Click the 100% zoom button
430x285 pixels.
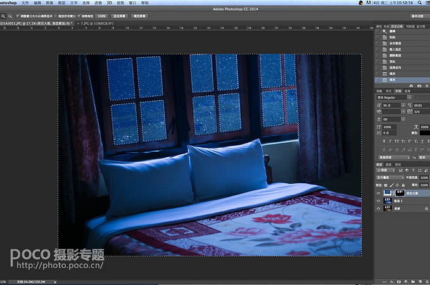[x=102, y=16]
